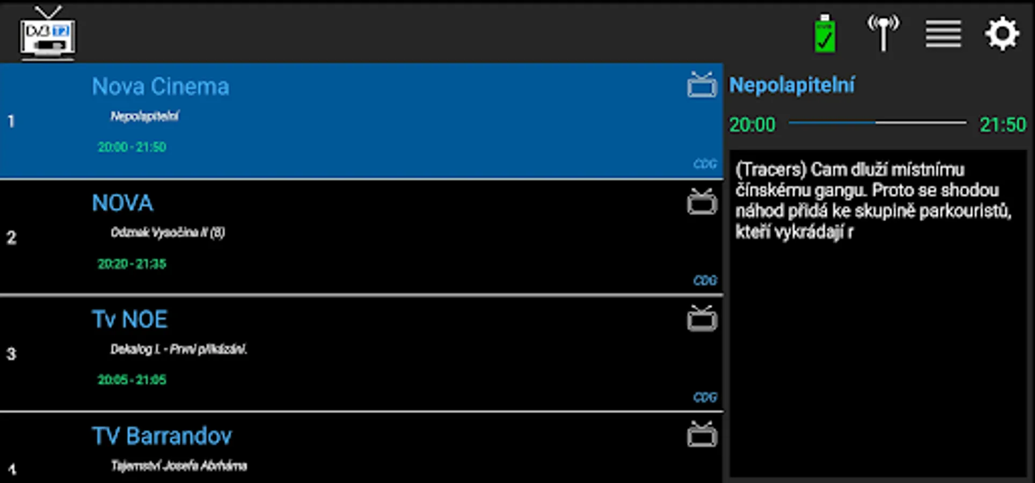The image size is (1035, 483).
Task: Click the 21:50 end time in details
Action: (x=1003, y=125)
